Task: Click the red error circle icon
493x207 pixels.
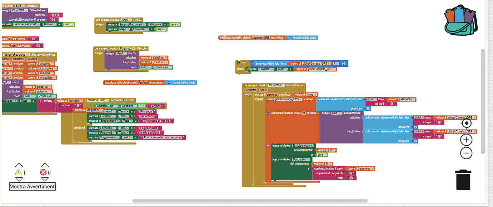Action: pos(44,172)
